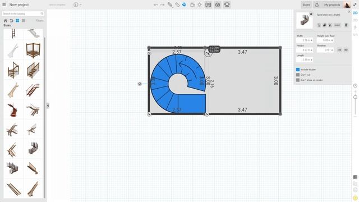The width and height of the screenshot is (359, 202).
Task: Go back in the catalog
Action: tap(11, 21)
